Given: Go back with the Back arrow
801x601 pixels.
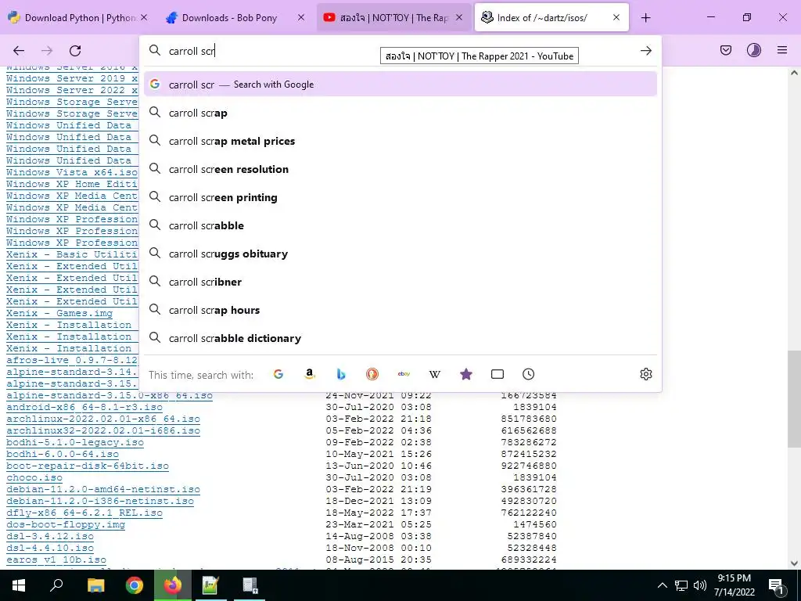Looking at the screenshot, I should click(19, 50).
